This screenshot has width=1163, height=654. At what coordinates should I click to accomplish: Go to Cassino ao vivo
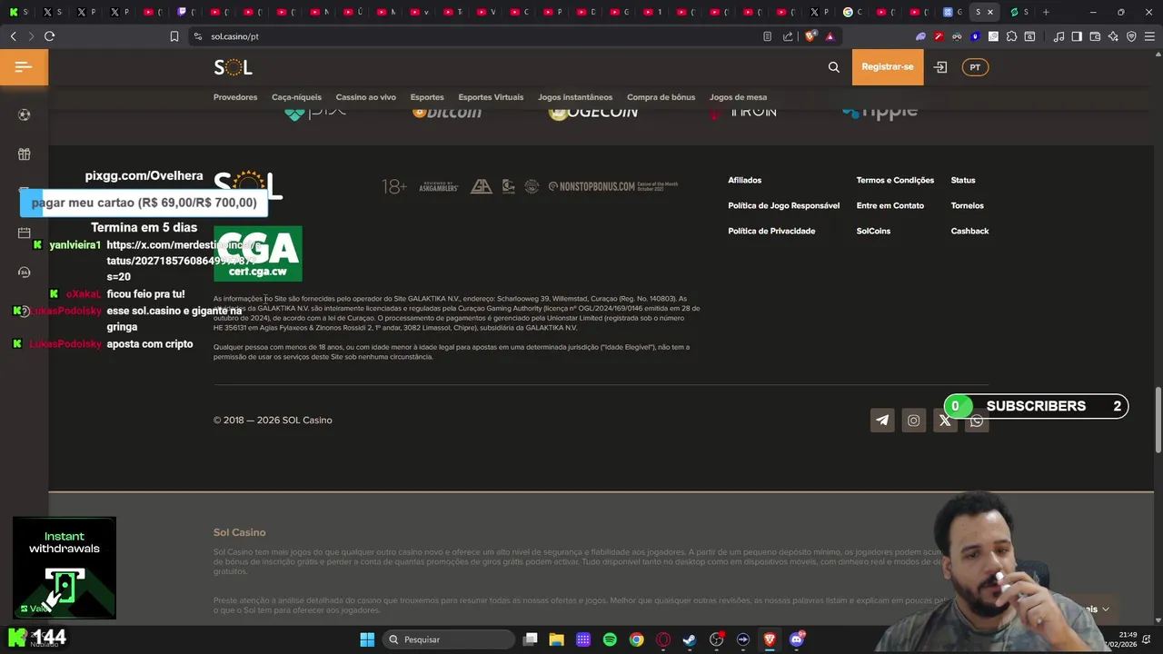[x=365, y=97]
